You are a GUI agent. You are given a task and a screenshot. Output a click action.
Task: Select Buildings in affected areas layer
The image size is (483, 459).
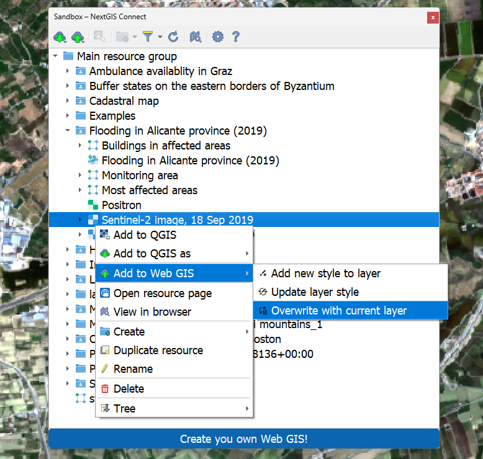coord(166,146)
